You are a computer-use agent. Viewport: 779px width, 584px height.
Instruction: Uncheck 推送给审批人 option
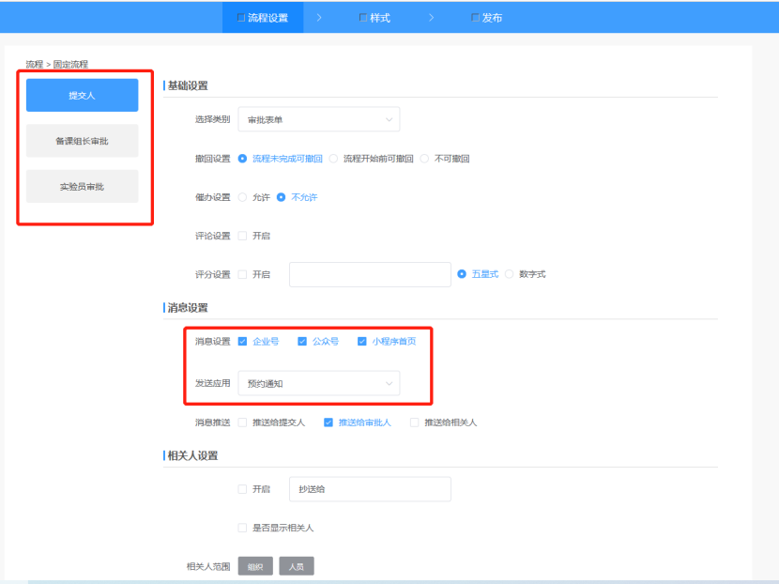328,423
